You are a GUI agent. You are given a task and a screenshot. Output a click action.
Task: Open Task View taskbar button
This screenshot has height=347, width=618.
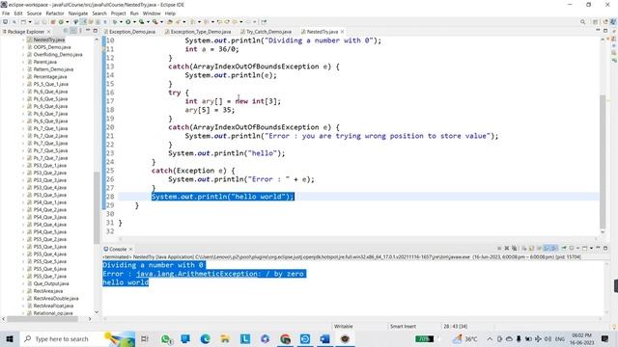pos(145,338)
